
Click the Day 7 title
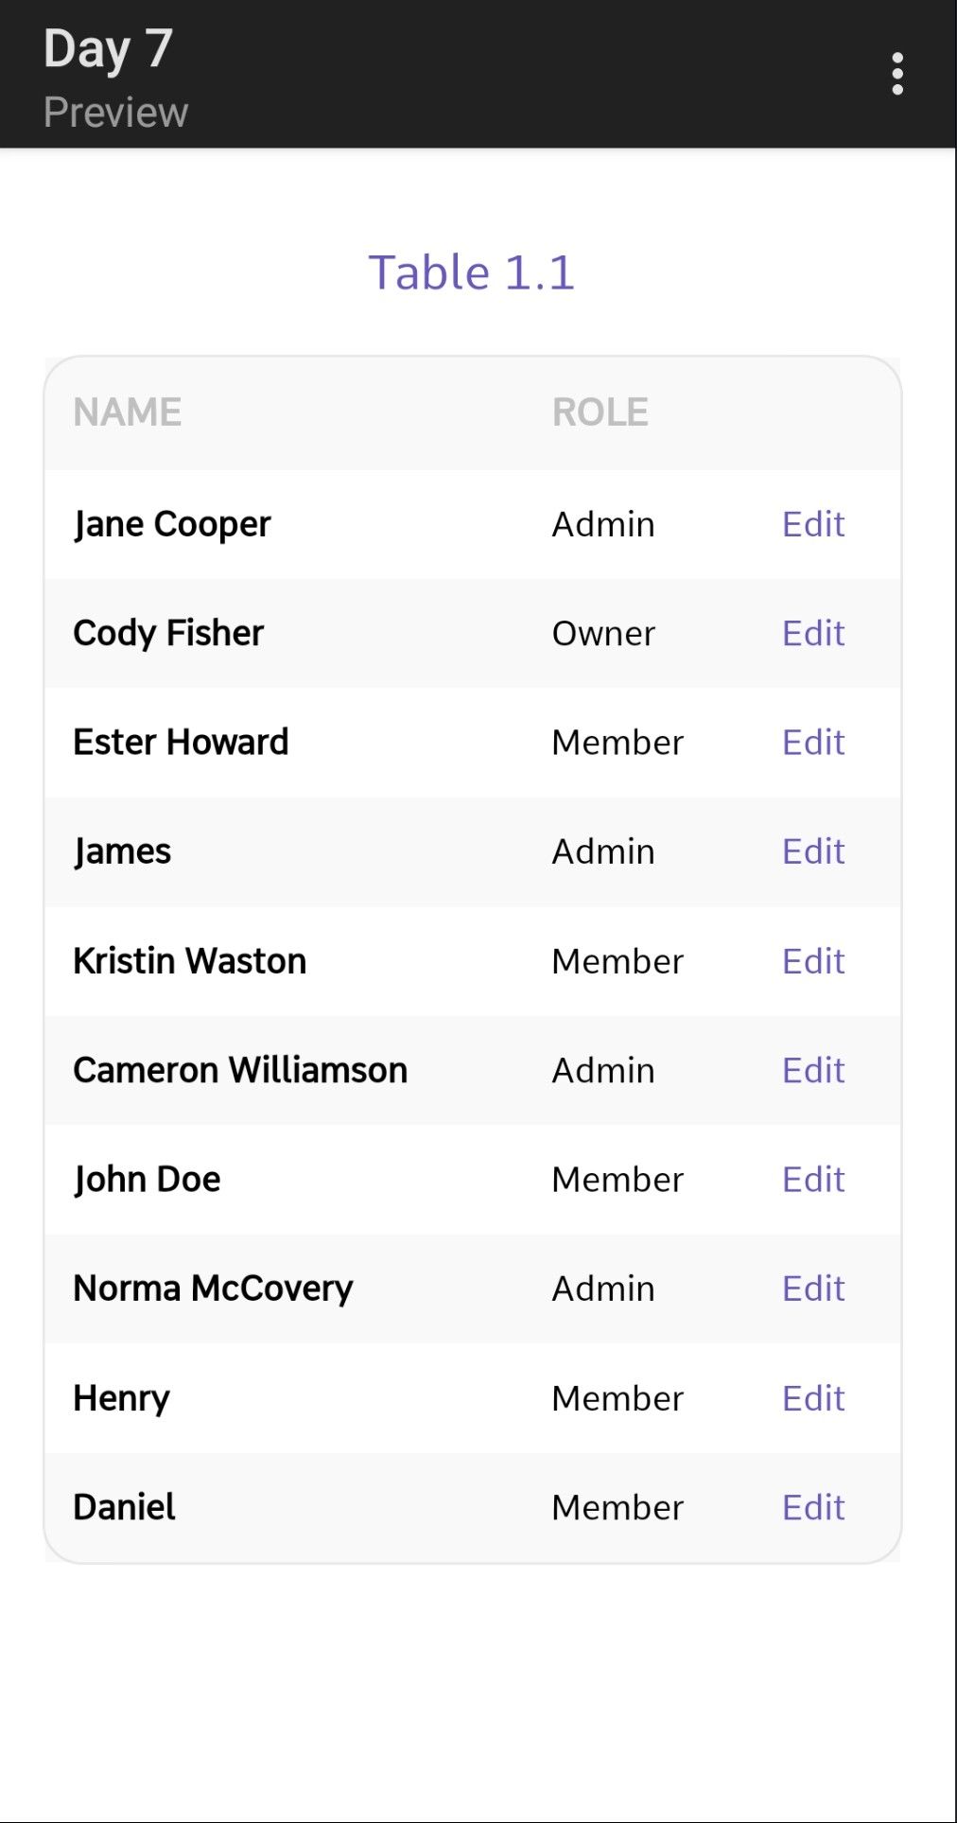108,49
